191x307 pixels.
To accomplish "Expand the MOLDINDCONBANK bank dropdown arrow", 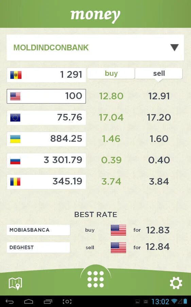I will click(174, 47).
